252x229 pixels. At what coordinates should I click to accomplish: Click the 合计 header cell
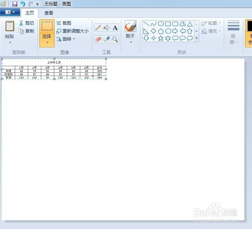coord(99,68)
